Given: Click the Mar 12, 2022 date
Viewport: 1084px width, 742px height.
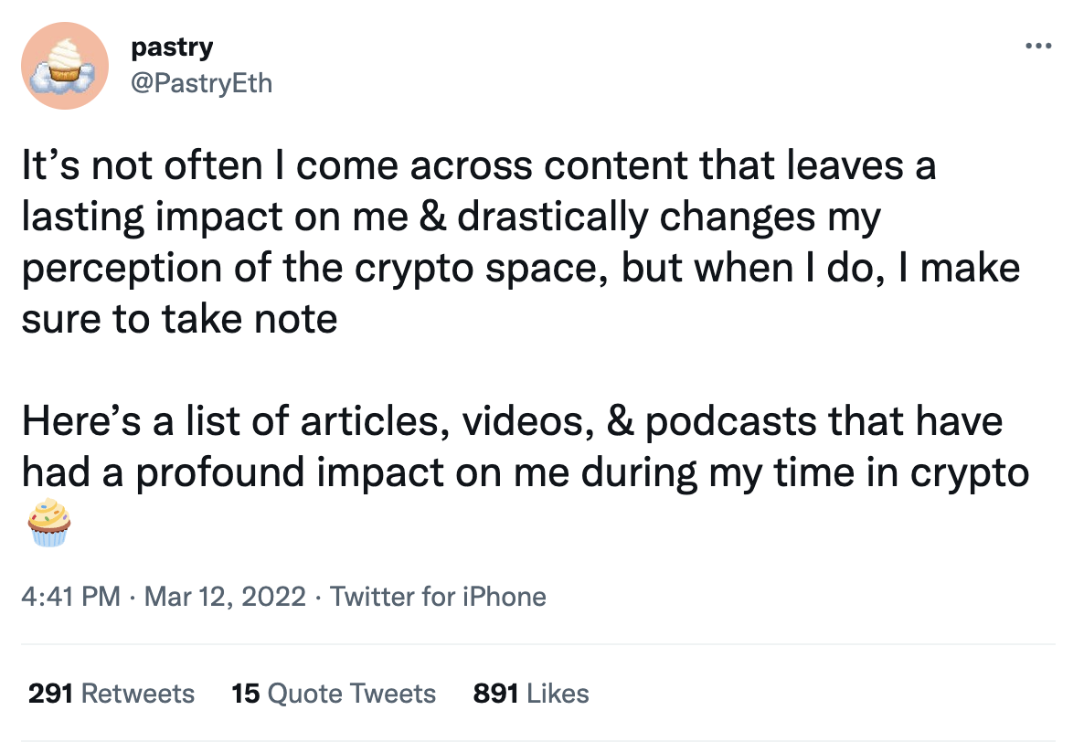Looking at the screenshot, I should (224, 597).
